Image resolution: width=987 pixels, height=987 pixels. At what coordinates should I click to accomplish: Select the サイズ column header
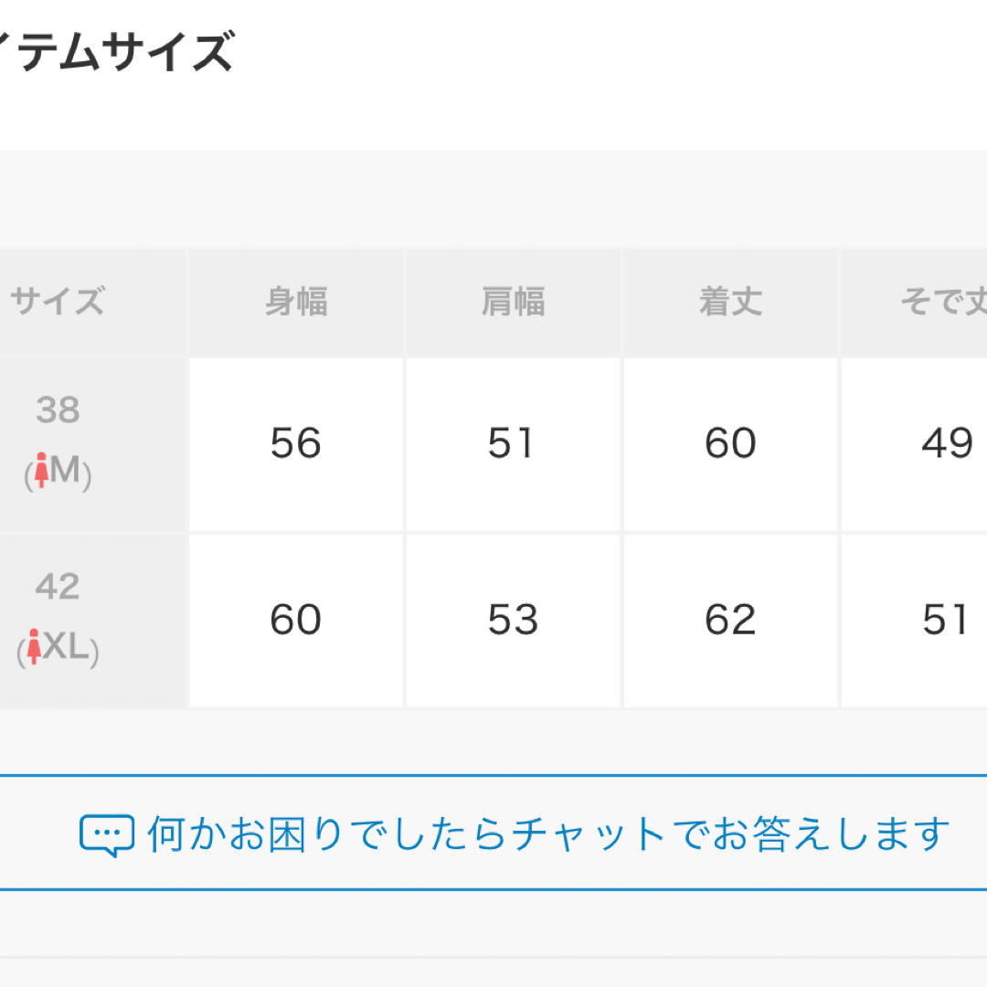(x=92, y=302)
